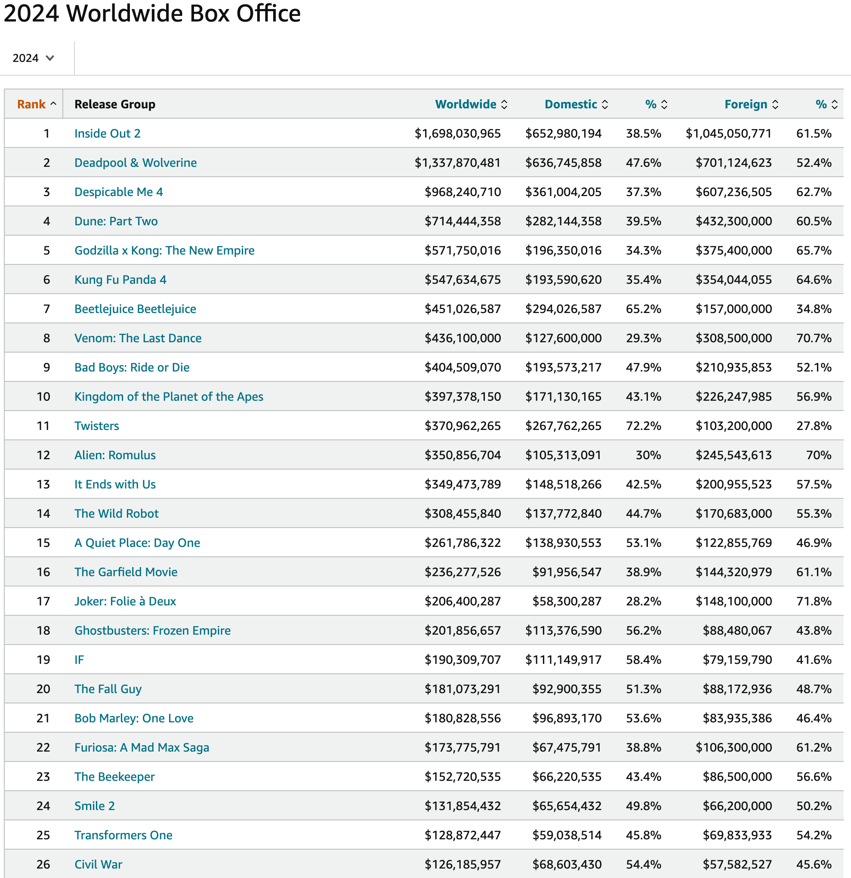Click the Alien: Romulus title
This screenshot has width=851, height=878.
point(115,455)
